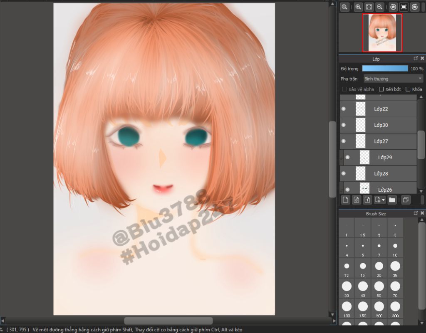Click the zoom out magnifier icon
This screenshot has width=426, height=333.
(x=379, y=7)
